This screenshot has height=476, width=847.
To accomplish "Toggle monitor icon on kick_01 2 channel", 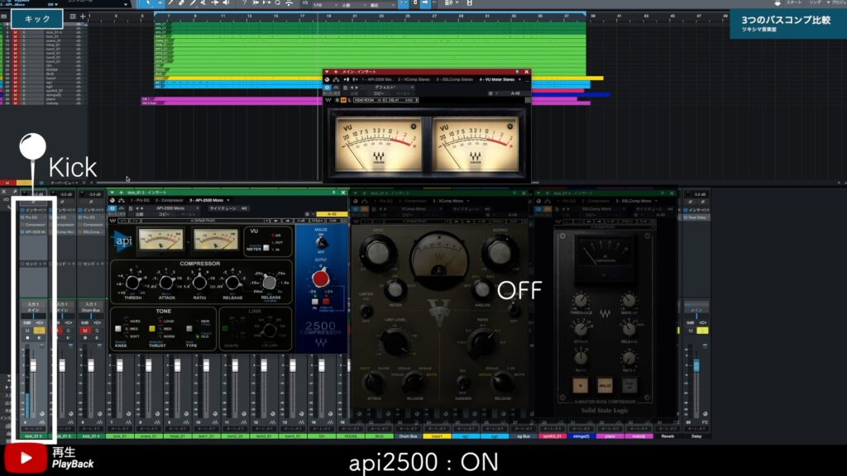I will (x=40, y=338).
